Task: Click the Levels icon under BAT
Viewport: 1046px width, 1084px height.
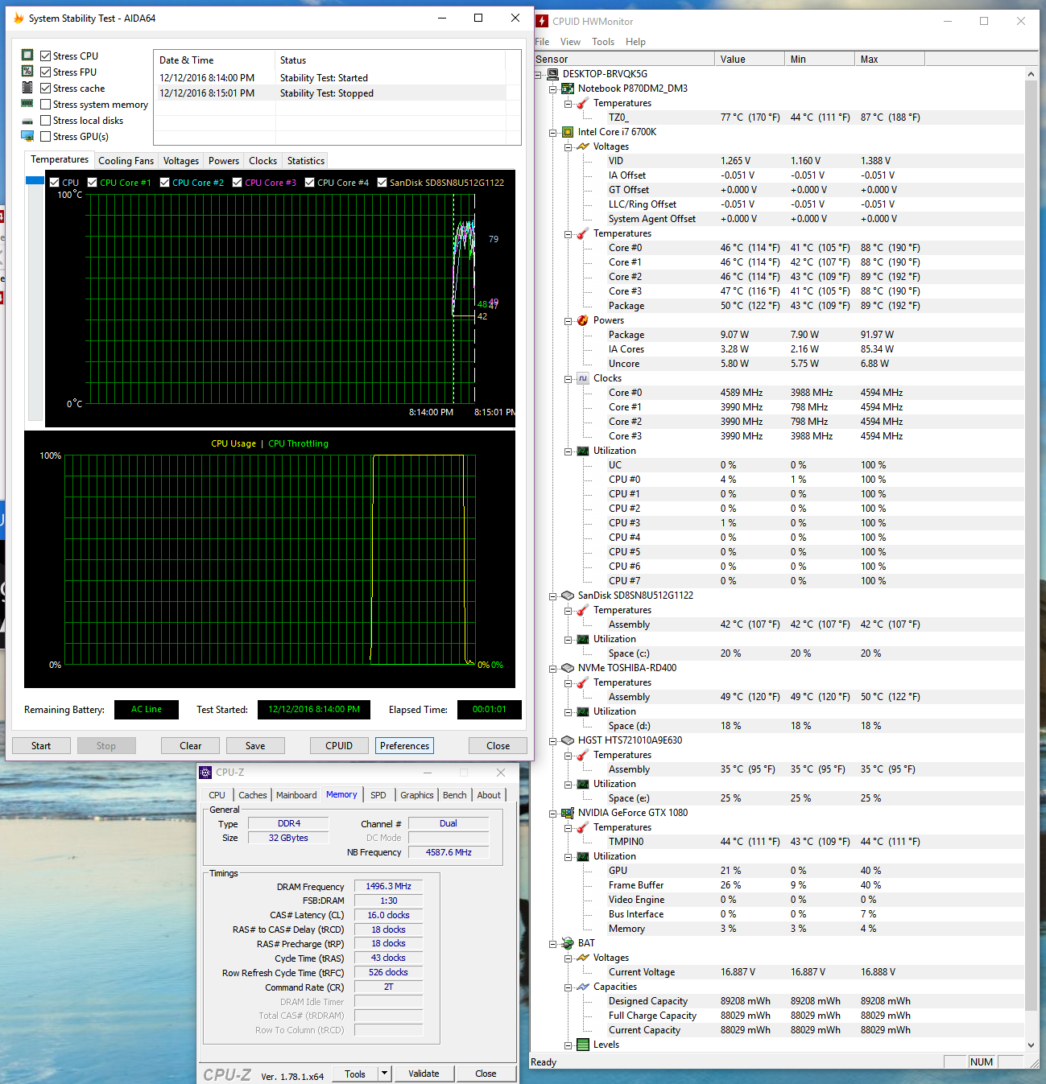Action: [x=583, y=1045]
